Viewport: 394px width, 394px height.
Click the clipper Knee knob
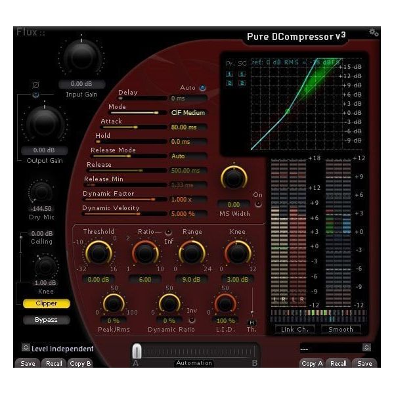[x=45, y=267]
